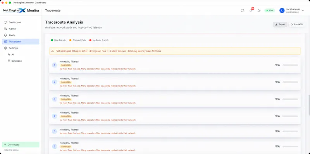Click hop number 6 circle
Image resolution: width=310 pixels, height=154 pixels.
click(x=55, y=146)
